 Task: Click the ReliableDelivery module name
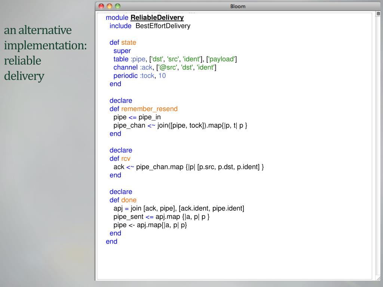[157, 18]
